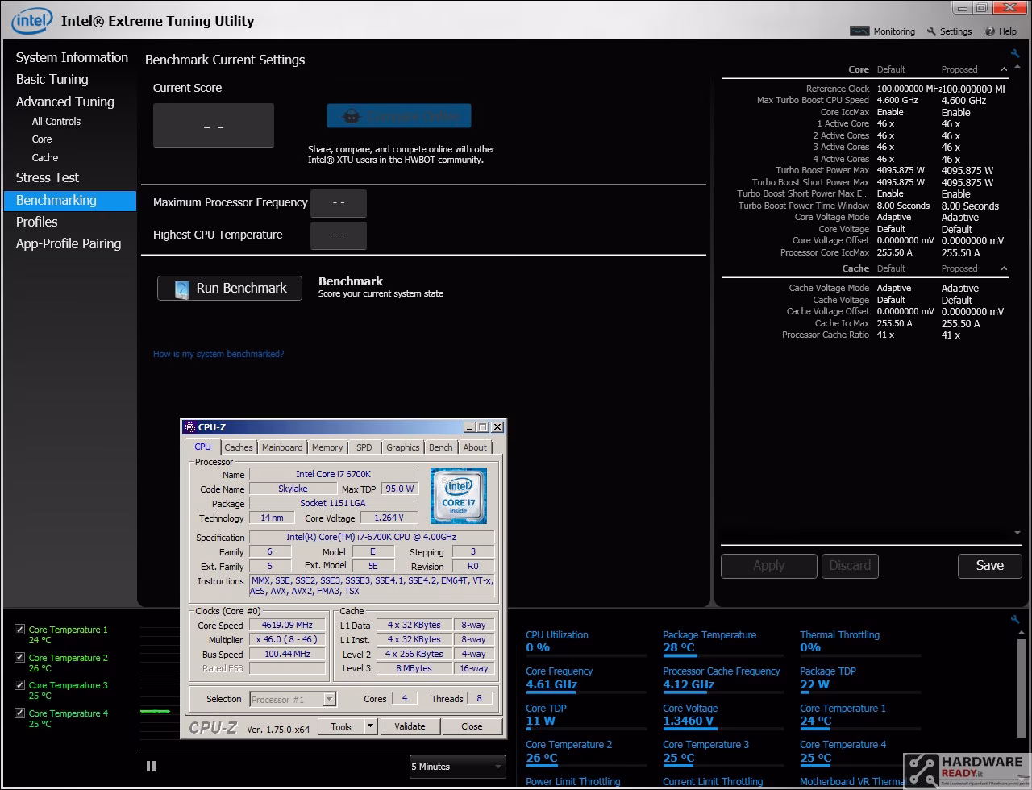Click the wrench icon above Core settings panel
Screen dimensions: 1032x790
click(1015, 52)
